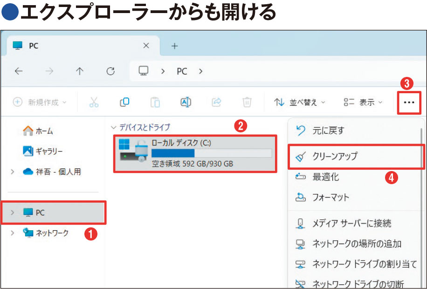The height and width of the screenshot is (289, 427).
Task: Click the Delete icon on the toolbar
Action: [x=246, y=103]
